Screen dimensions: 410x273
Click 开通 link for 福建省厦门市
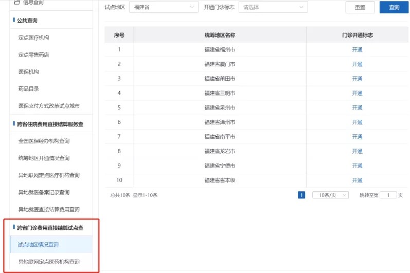point(357,64)
